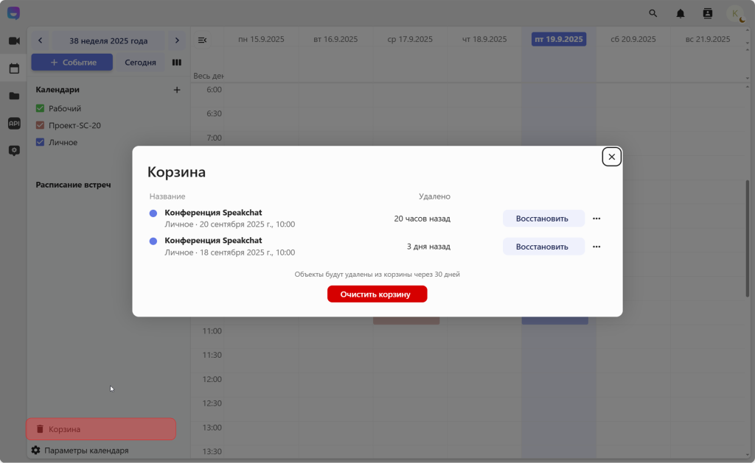Open the API section sidebar icon
This screenshot has width=755, height=463.
(14, 123)
